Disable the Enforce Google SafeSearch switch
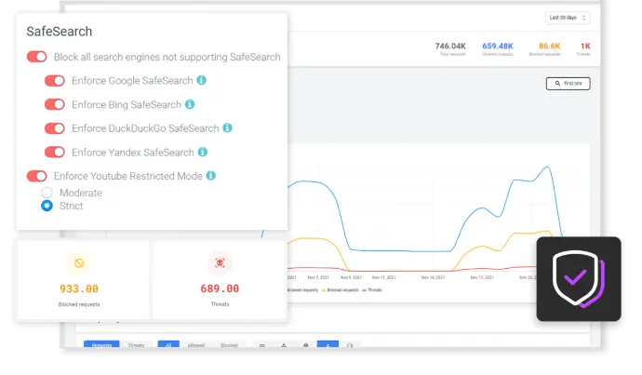 click(x=55, y=81)
